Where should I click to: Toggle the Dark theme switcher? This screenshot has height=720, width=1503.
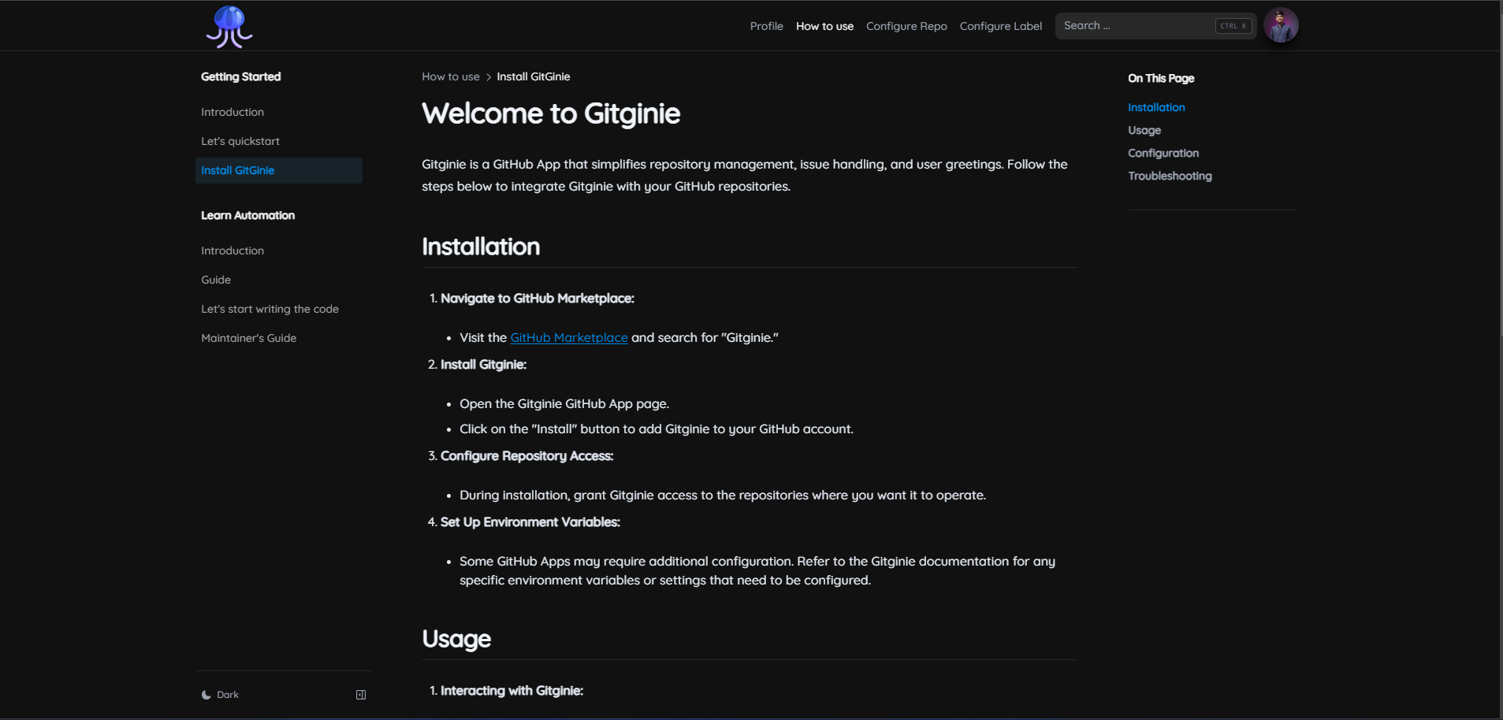[220, 695]
